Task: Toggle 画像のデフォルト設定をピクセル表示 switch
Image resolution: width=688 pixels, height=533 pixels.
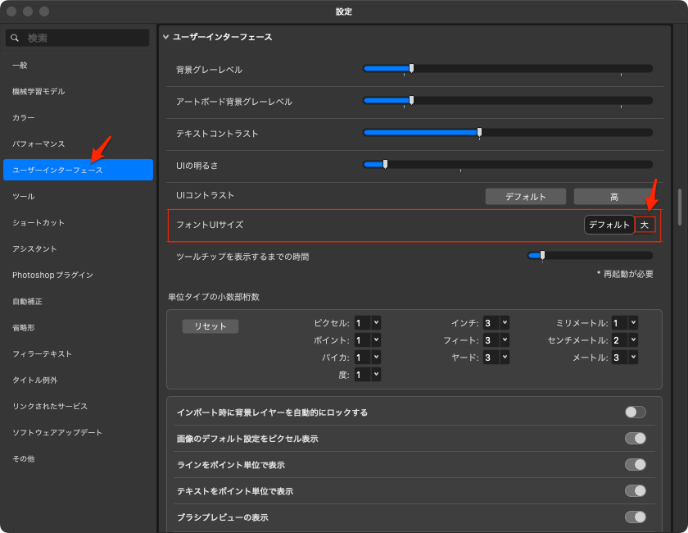Action: pos(635,439)
